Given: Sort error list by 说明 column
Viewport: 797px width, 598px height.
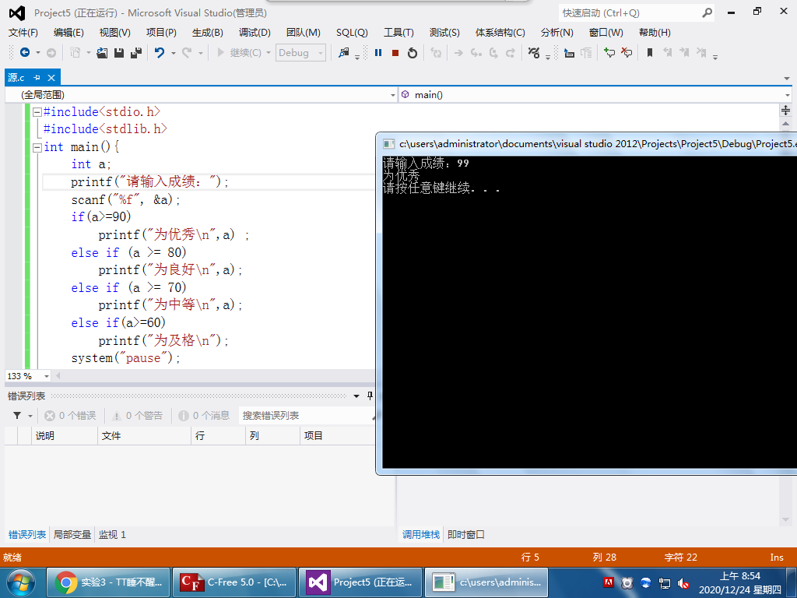Looking at the screenshot, I should click(65, 436).
